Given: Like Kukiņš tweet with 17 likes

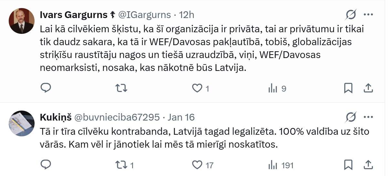Looking at the screenshot, I should pyautogui.click(x=203, y=165).
